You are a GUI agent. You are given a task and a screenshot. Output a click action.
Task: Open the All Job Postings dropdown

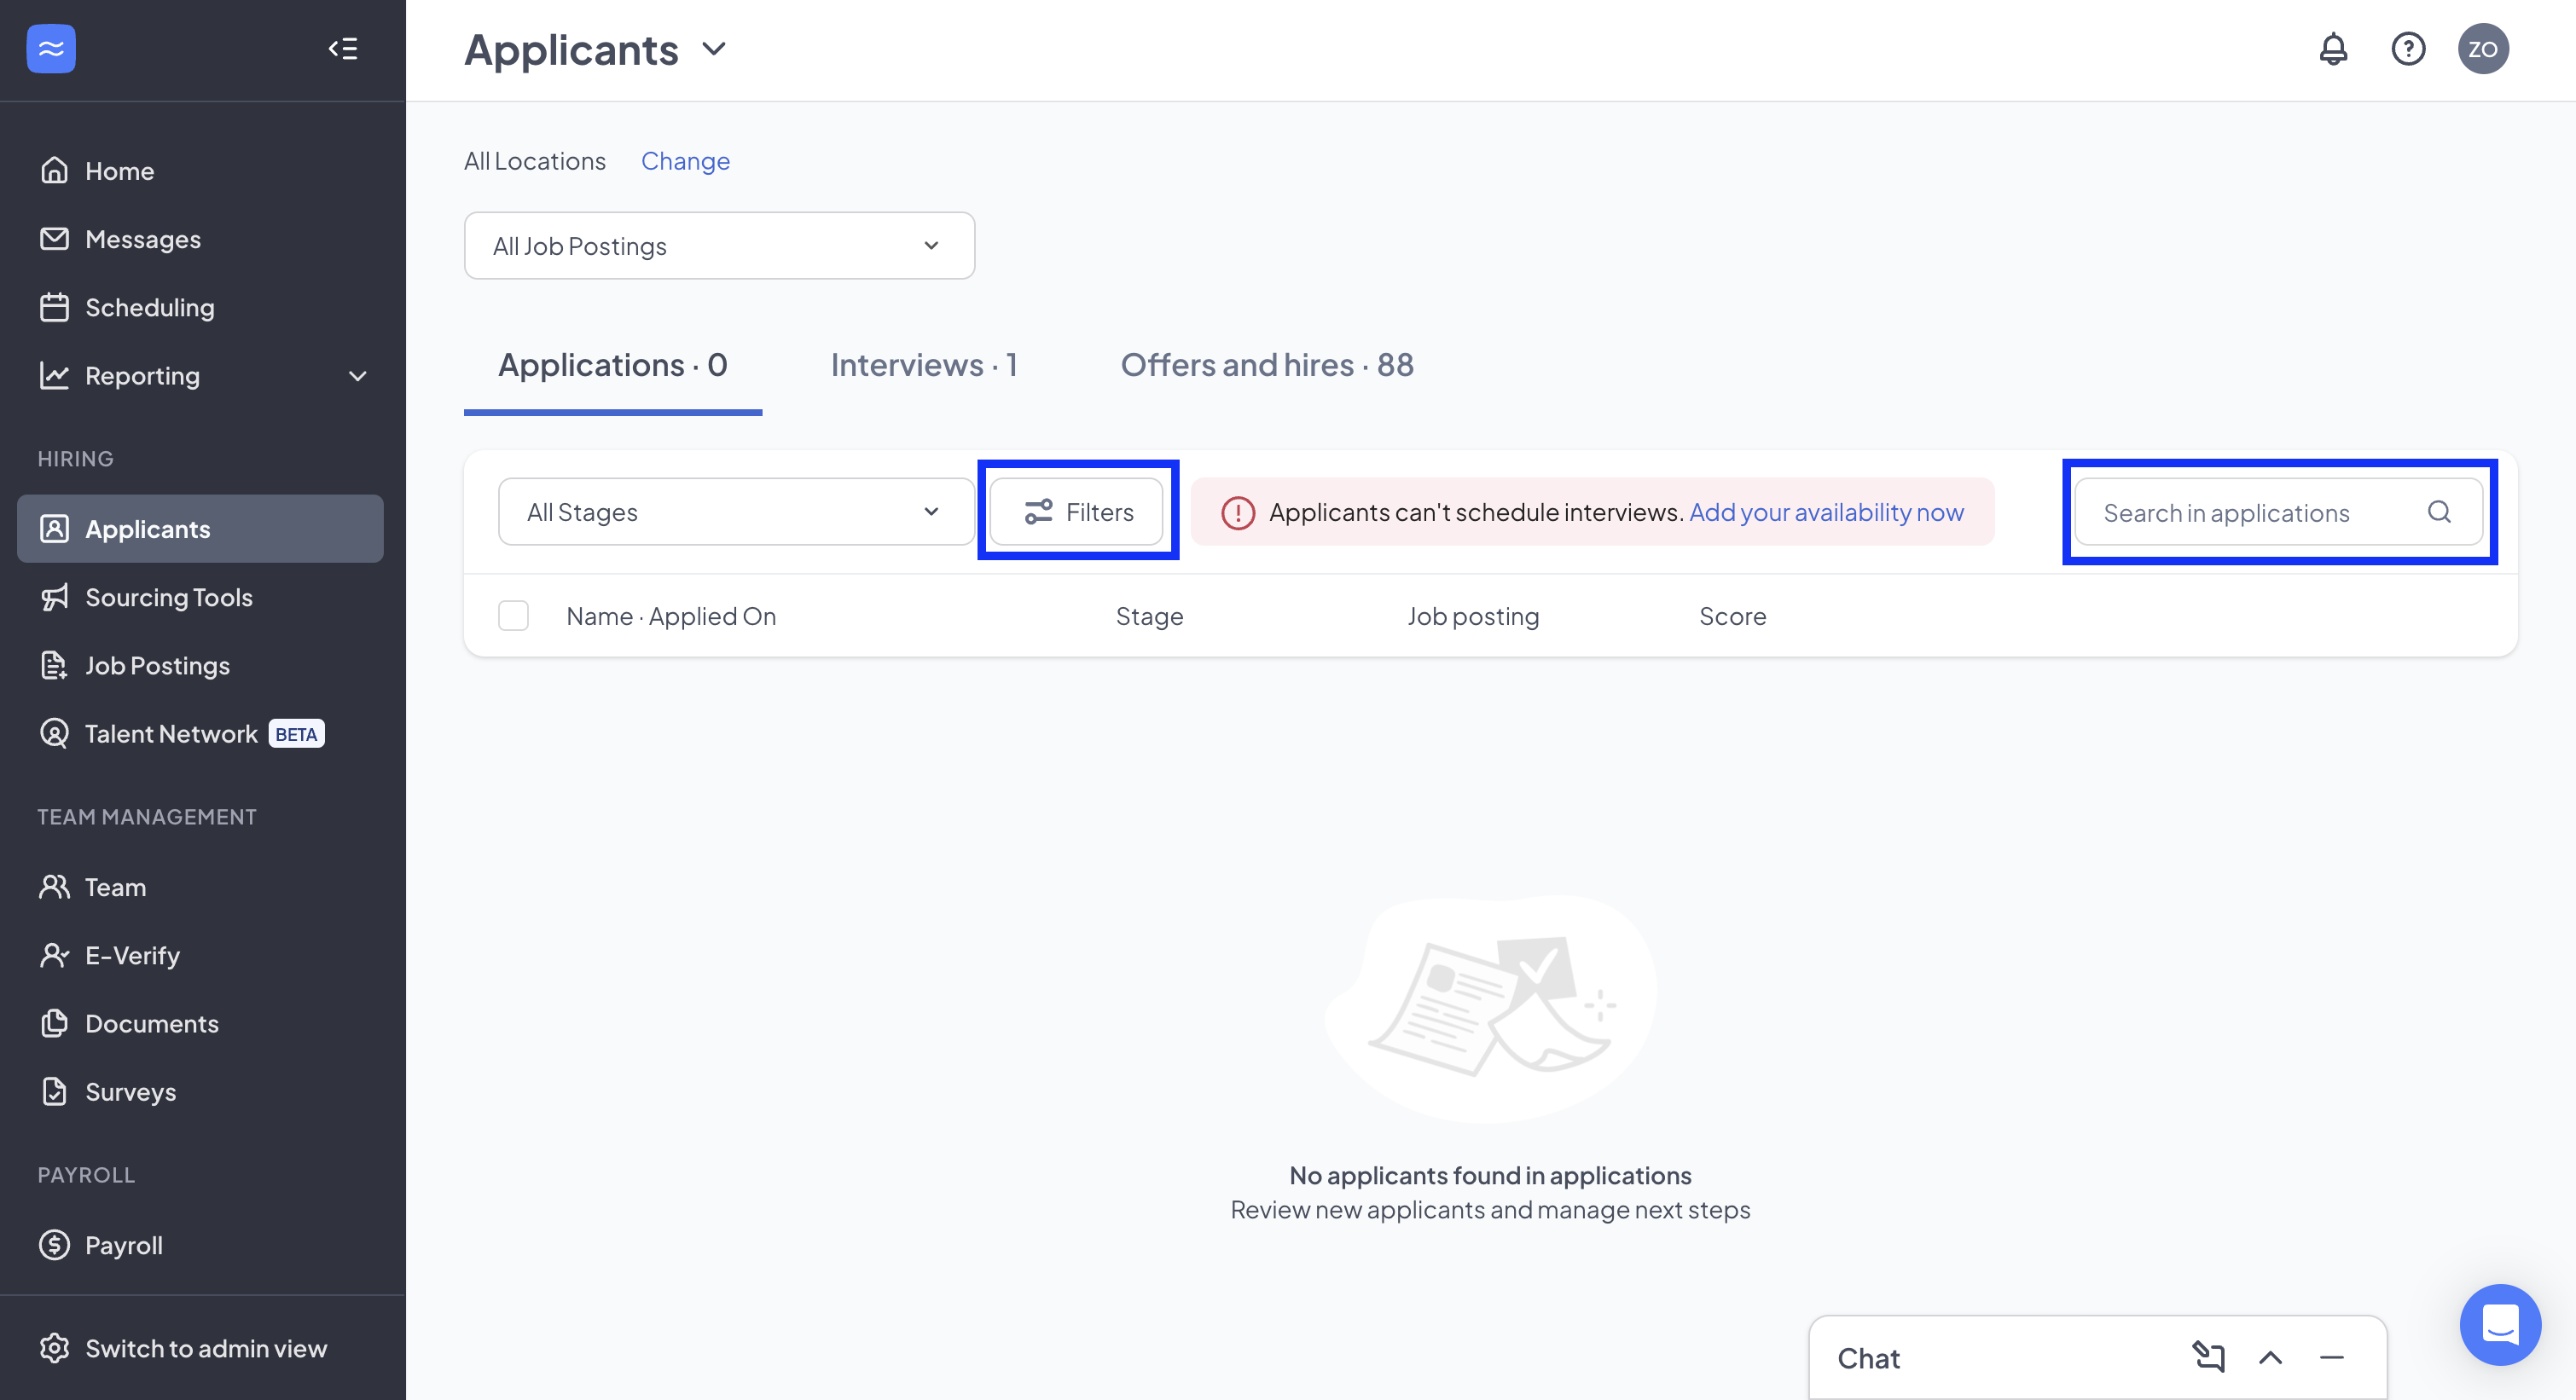pos(719,246)
